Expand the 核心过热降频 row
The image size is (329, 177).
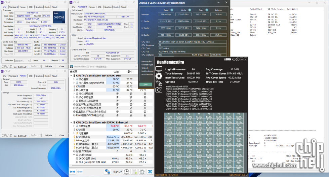click(74, 94)
